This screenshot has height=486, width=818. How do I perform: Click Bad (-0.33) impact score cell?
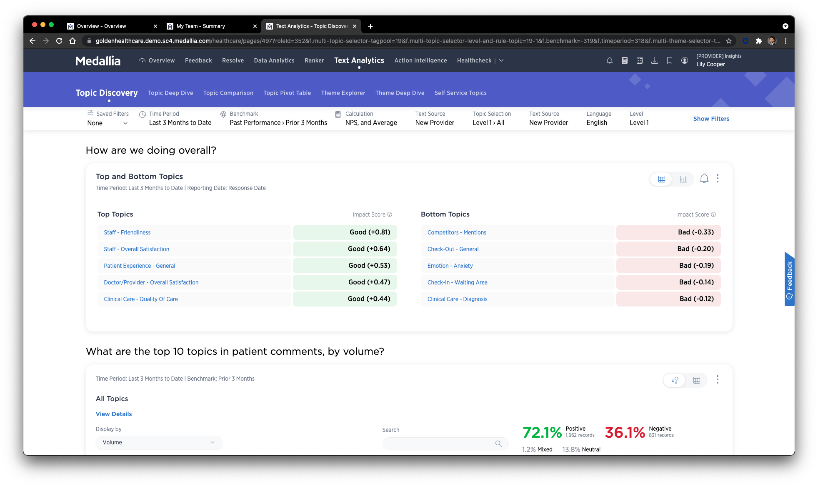668,232
